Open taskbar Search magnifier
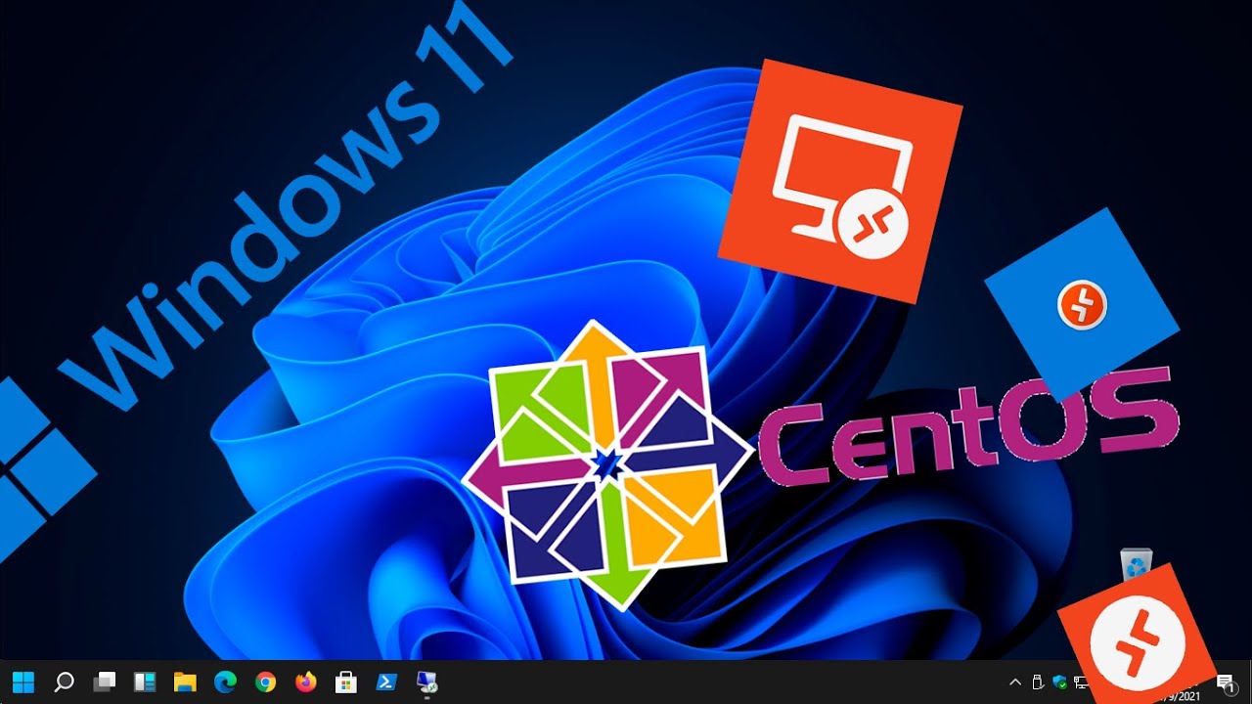Image resolution: width=1252 pixels, height=704 pixels. pos(64,682)
